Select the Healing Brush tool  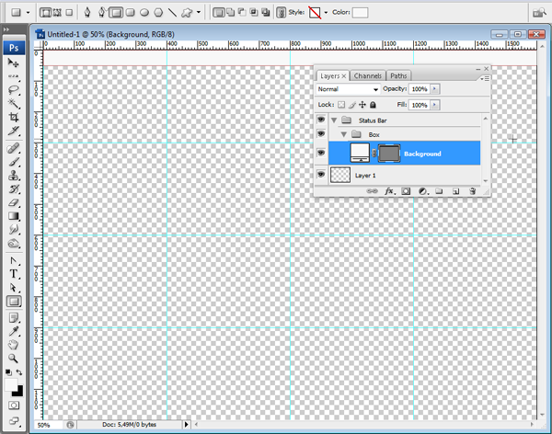tap(14, 148)
